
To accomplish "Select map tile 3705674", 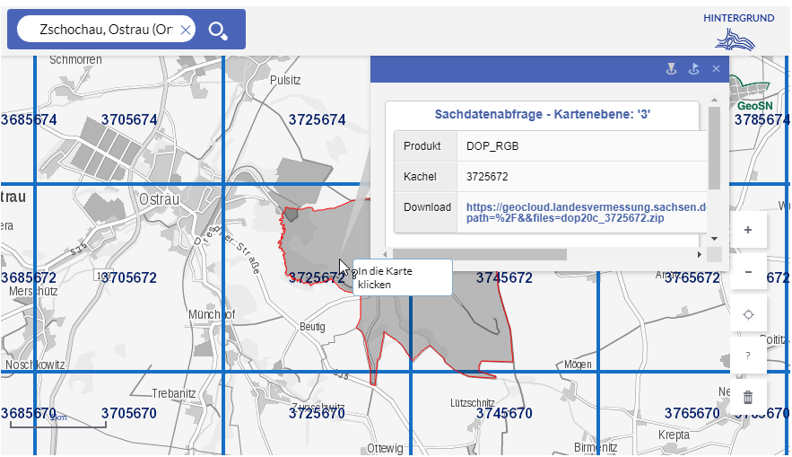I will pos(128,119).
